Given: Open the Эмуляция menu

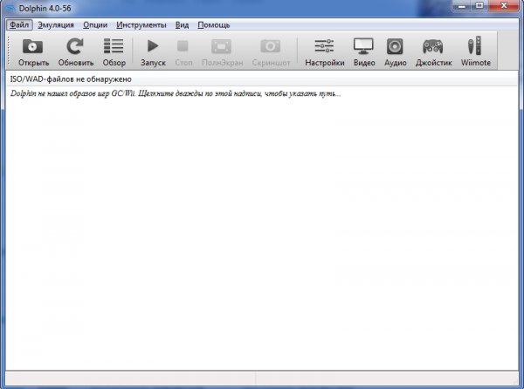Looking at the screenshot, I should 56,25.
